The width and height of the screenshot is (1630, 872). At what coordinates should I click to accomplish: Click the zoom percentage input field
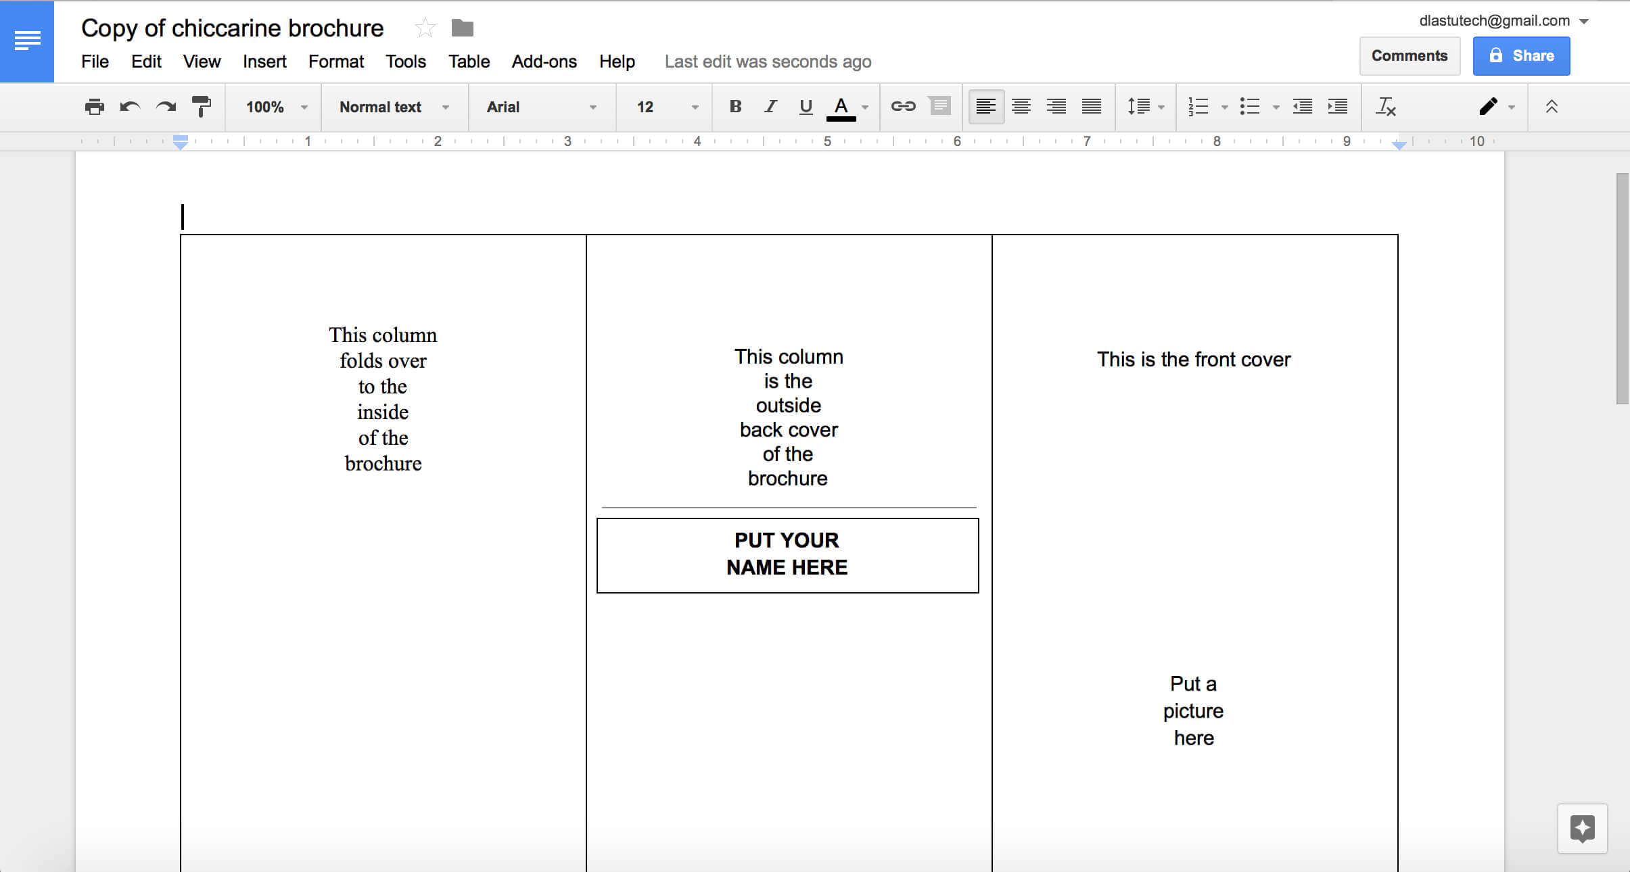[x=267, y=105]
